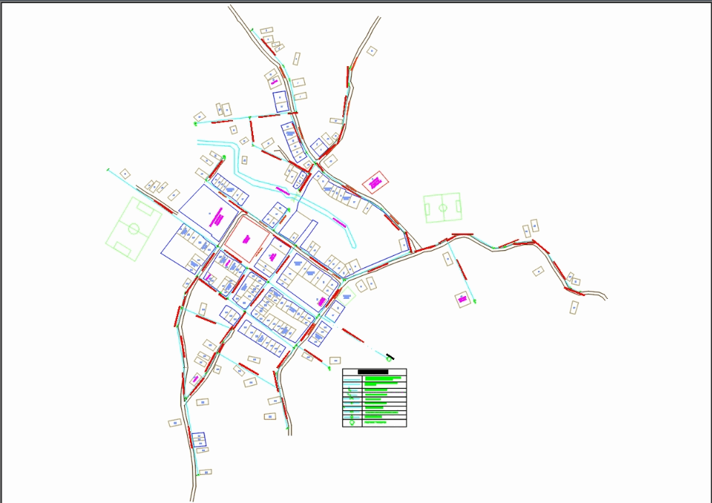Select the green valve symbol in the legend's middle row
The height and width of the screenshot is (503, 712).
point(352,399)
